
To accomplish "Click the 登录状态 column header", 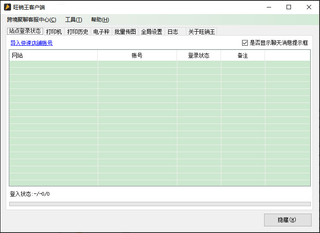I will tap(199, 55).
